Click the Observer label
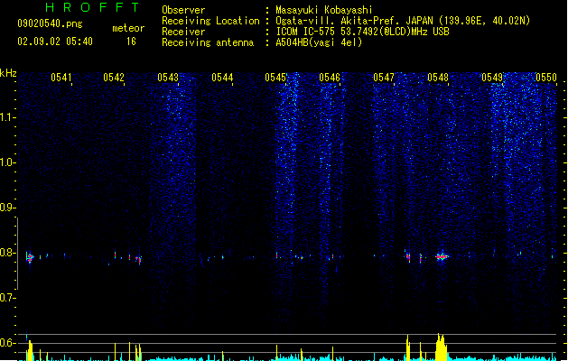The image size is (568, 361). coord(183,10)
